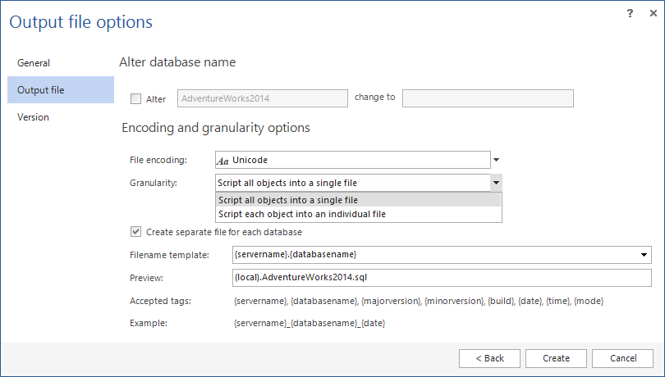Open the General settings page
The image size is (665, 377).
pyautogui.click(x=34, y=63)
